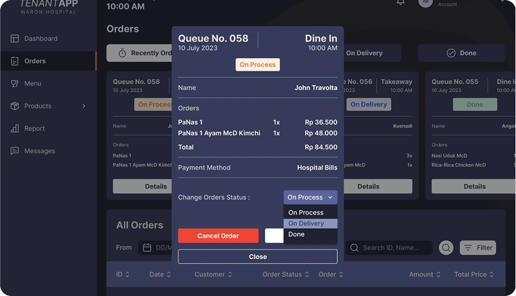
Task: Sort table by Total Price column
Action: (474, 275)
